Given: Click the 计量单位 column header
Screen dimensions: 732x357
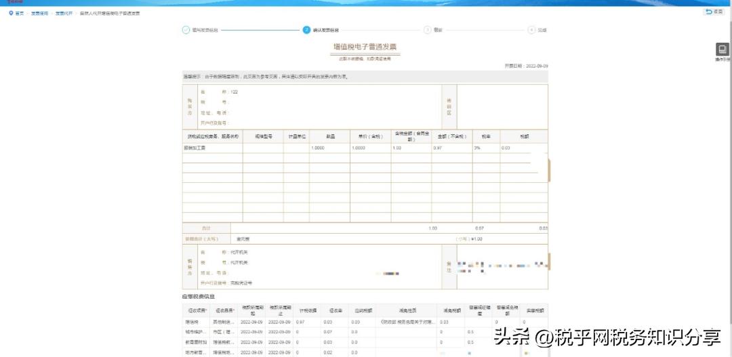Looking at the screenshot, I should pos(296,137).
